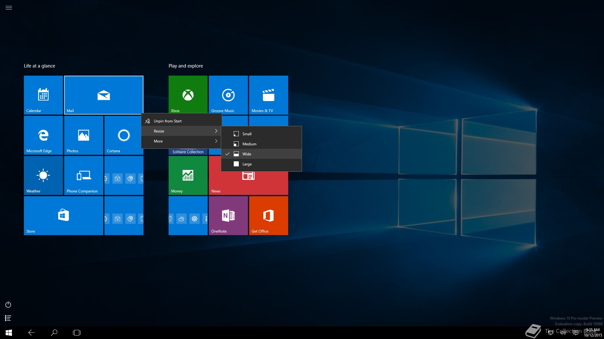604x339 pixels.
Task: Click the Power icon
Action: [x=8, y=304]
